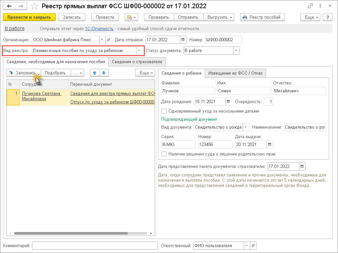Switch to Сведения о страхователе tab

click(x=137, y=62)
